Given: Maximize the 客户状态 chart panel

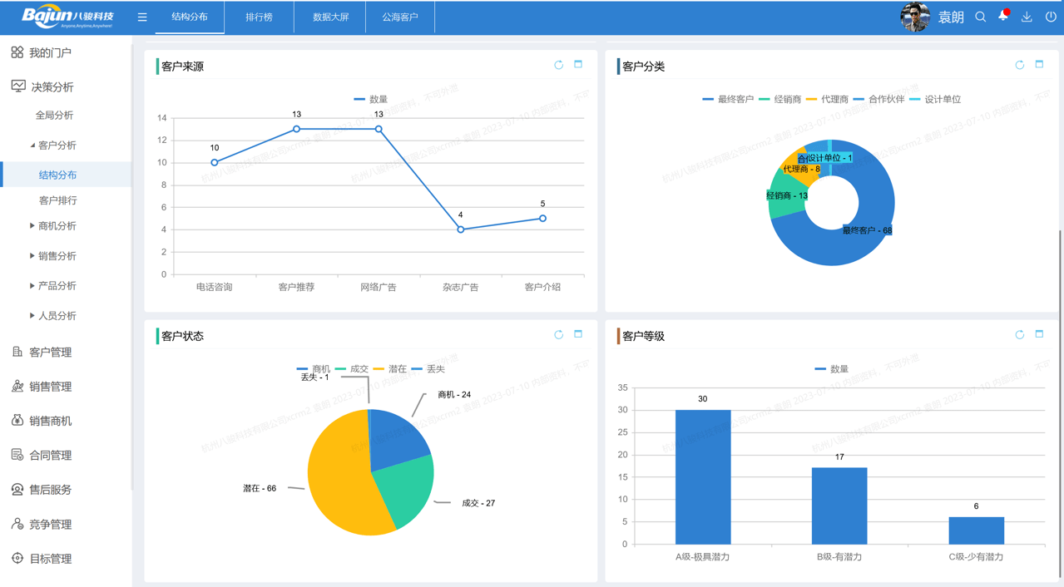Looking at the screenshot, I should 578,334.
